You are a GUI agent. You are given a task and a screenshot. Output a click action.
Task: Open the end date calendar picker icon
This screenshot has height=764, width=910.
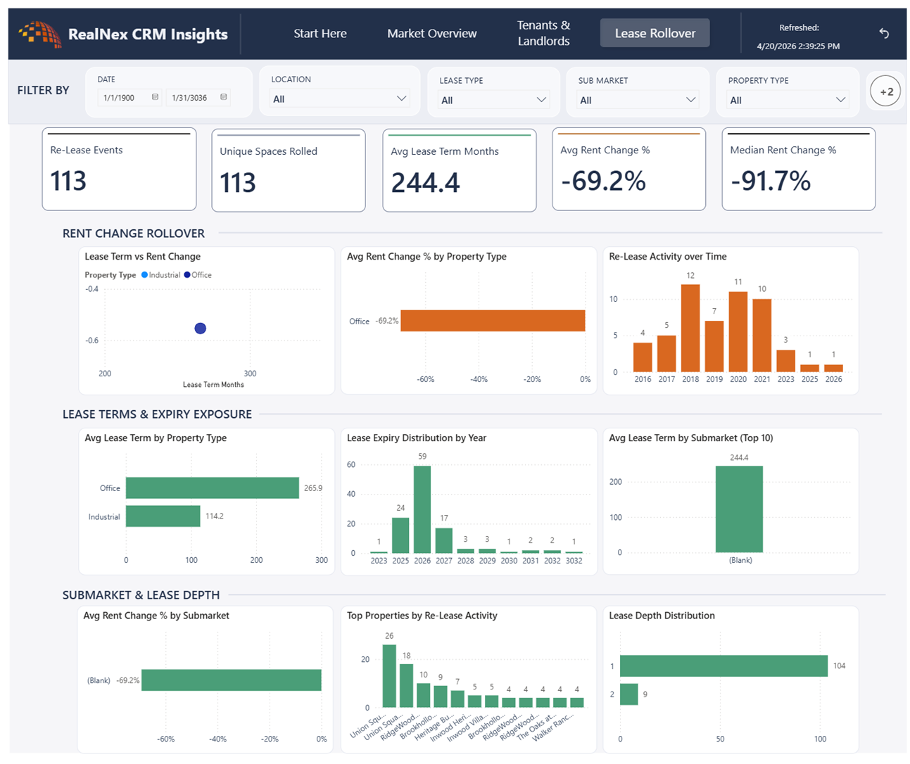click(x=223, y=97)
